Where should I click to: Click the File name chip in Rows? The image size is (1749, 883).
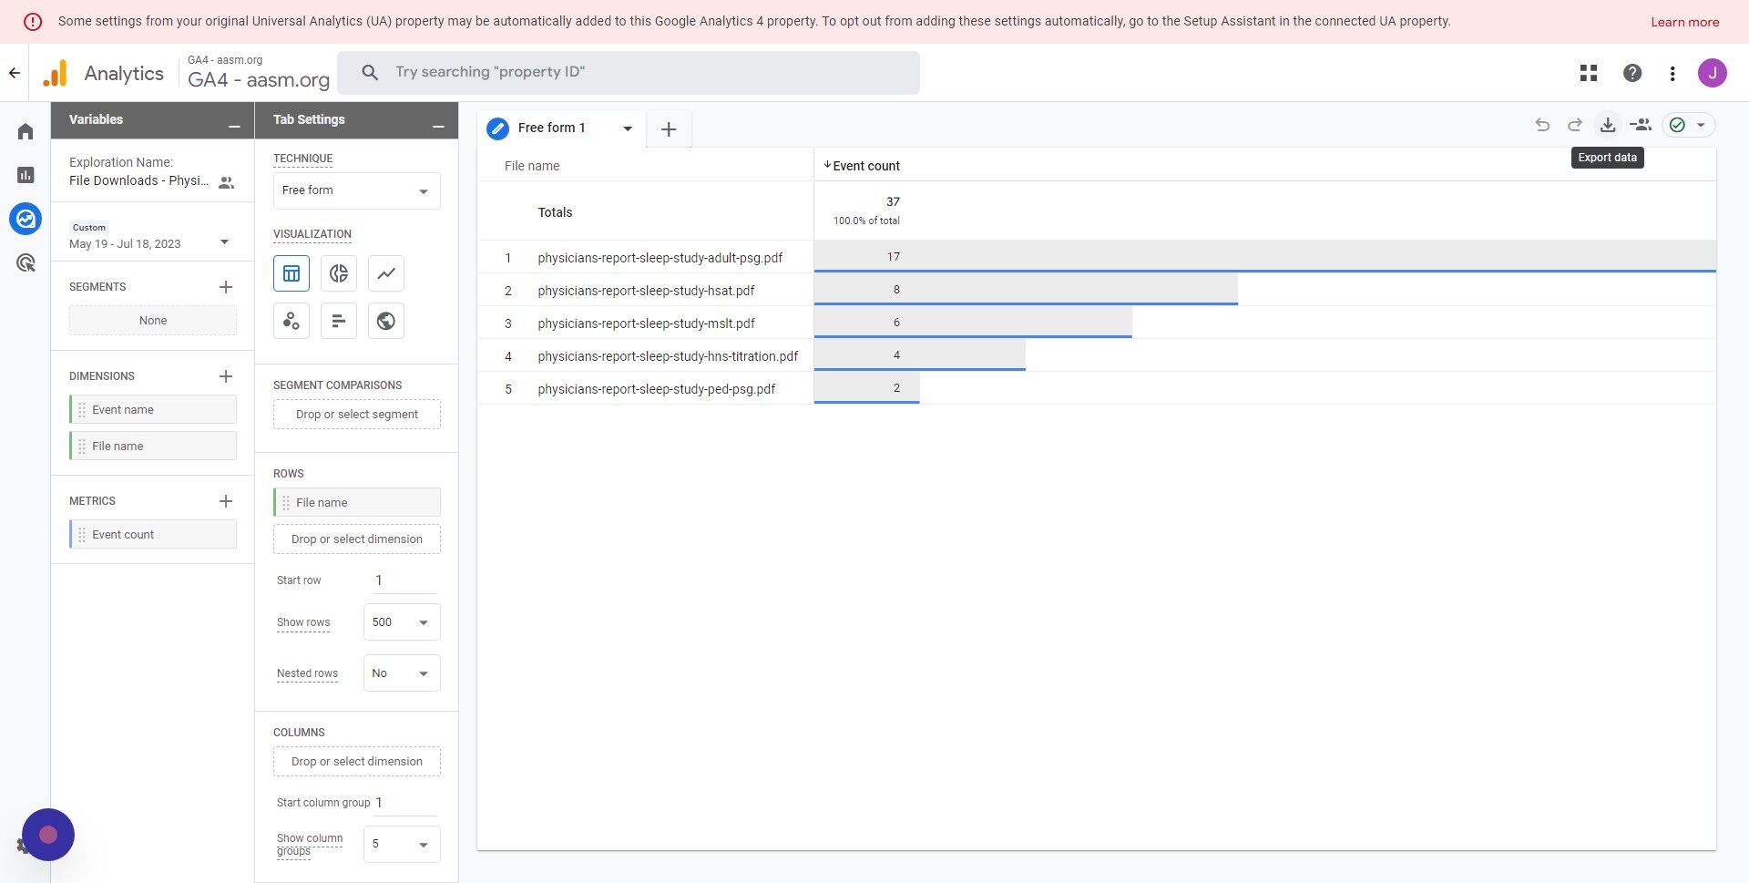357,502
